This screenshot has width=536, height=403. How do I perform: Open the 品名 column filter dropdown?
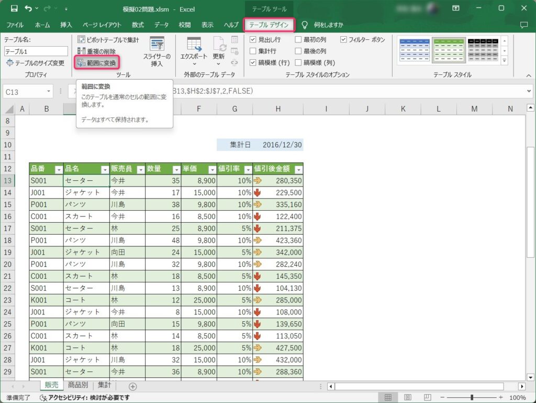tap(104, 169)
